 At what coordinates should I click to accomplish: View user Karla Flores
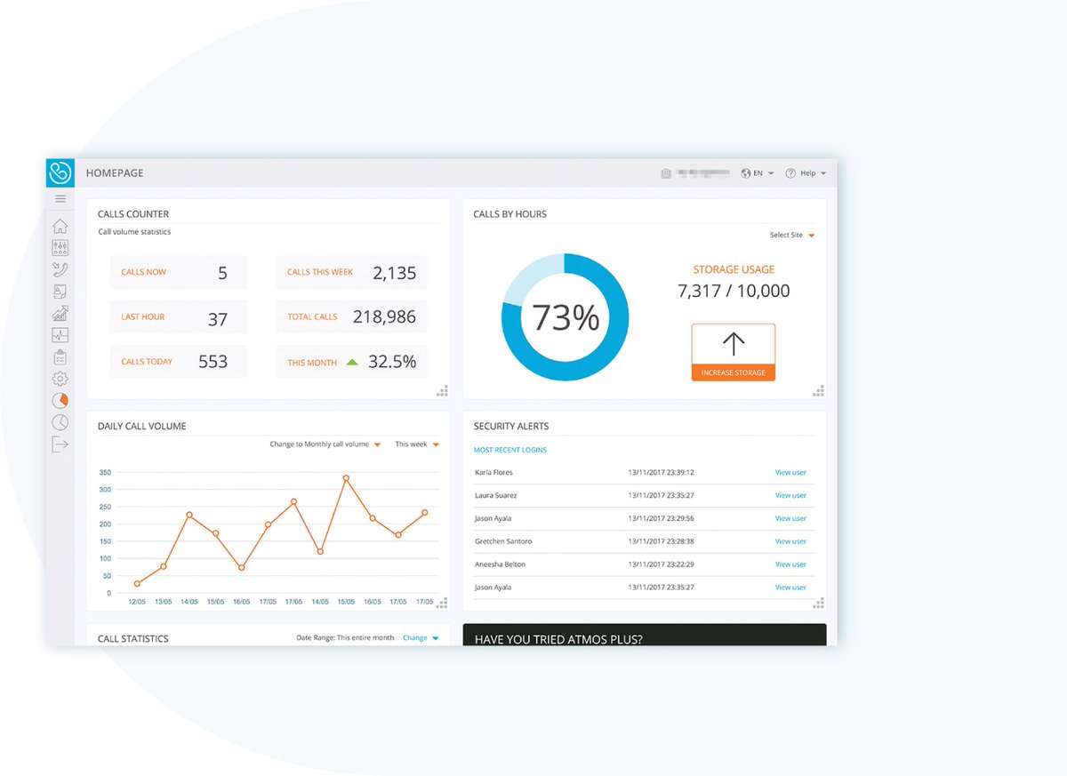click(x=790, y=473)
